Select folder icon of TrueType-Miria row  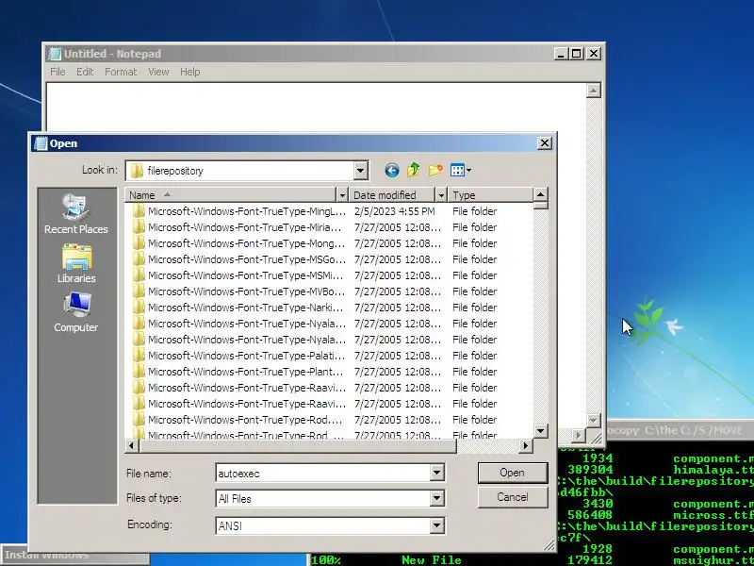[139, 227]
